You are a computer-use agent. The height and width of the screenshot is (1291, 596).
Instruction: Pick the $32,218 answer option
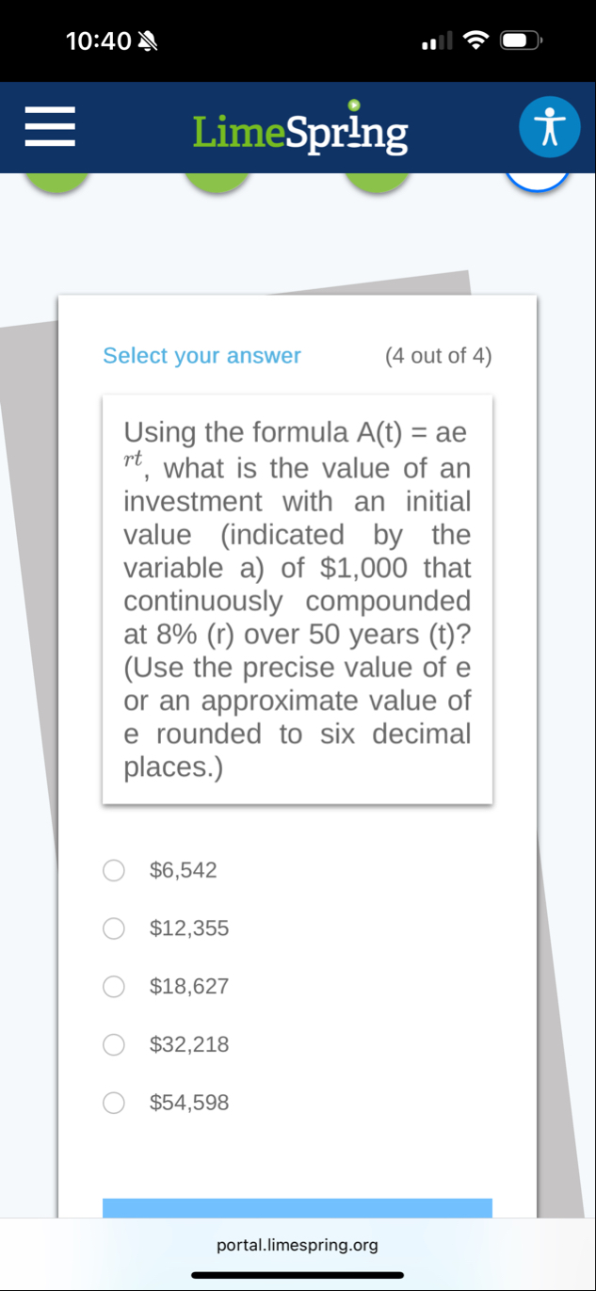114,1044
